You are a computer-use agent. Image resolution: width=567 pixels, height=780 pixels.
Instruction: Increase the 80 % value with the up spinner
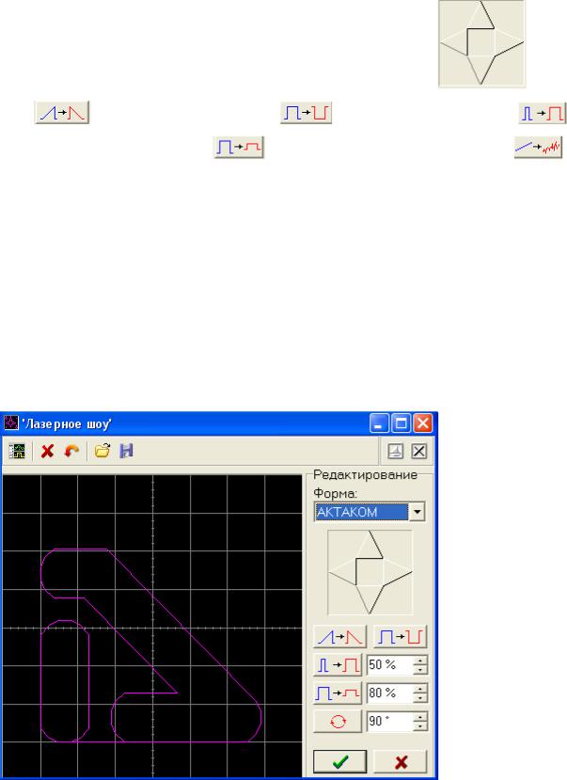420,689
